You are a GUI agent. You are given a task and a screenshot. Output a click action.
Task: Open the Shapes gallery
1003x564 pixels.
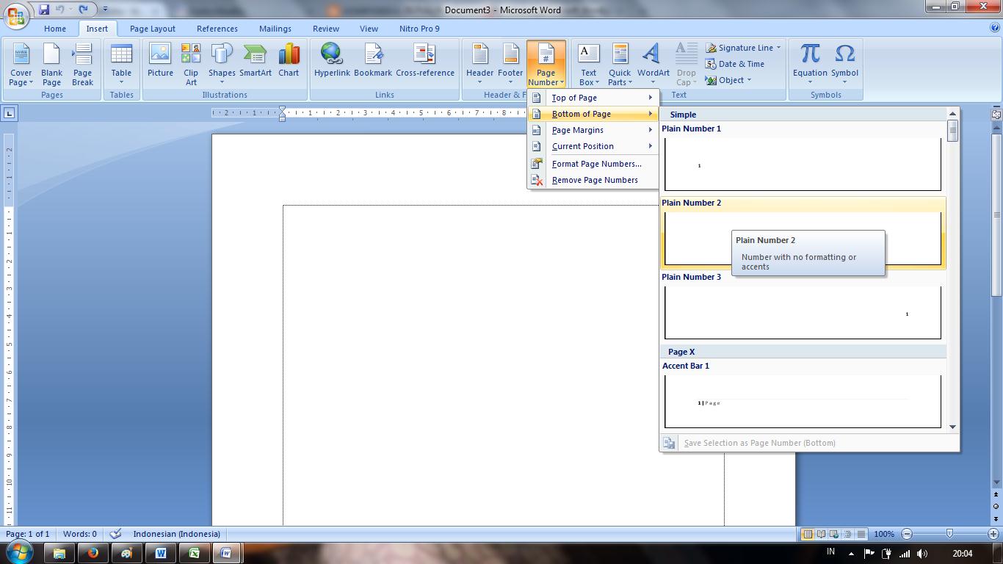[x=221, y=65]
